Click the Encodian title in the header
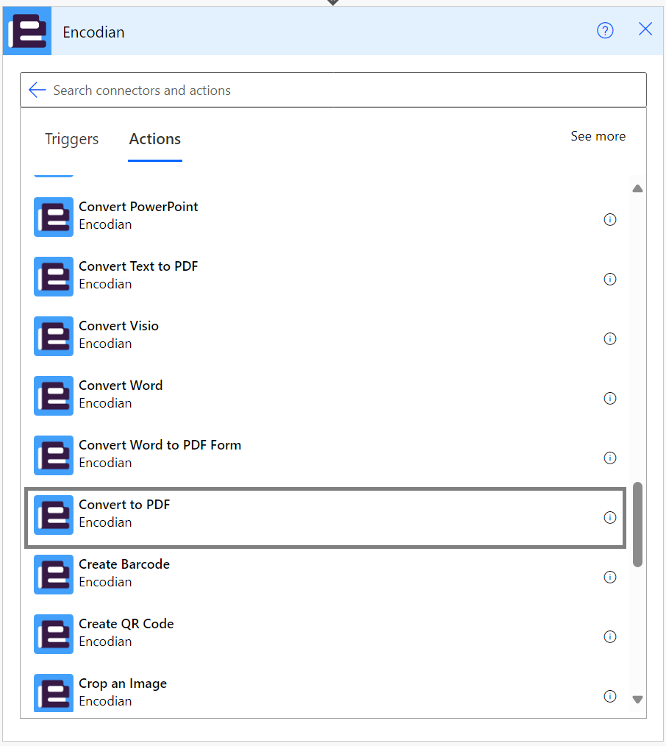 coord(93,32)
